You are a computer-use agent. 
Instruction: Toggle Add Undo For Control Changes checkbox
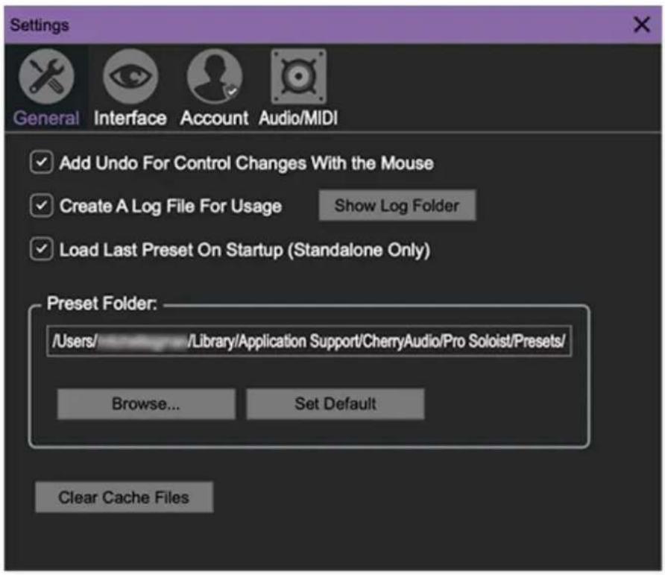pyautogui.click(x=42, y=163)
